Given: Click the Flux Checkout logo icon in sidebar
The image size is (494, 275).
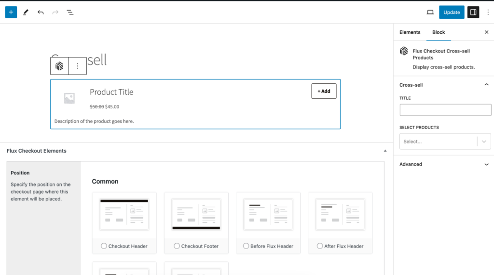Looking at the screenshot, I should coord(404,51).
